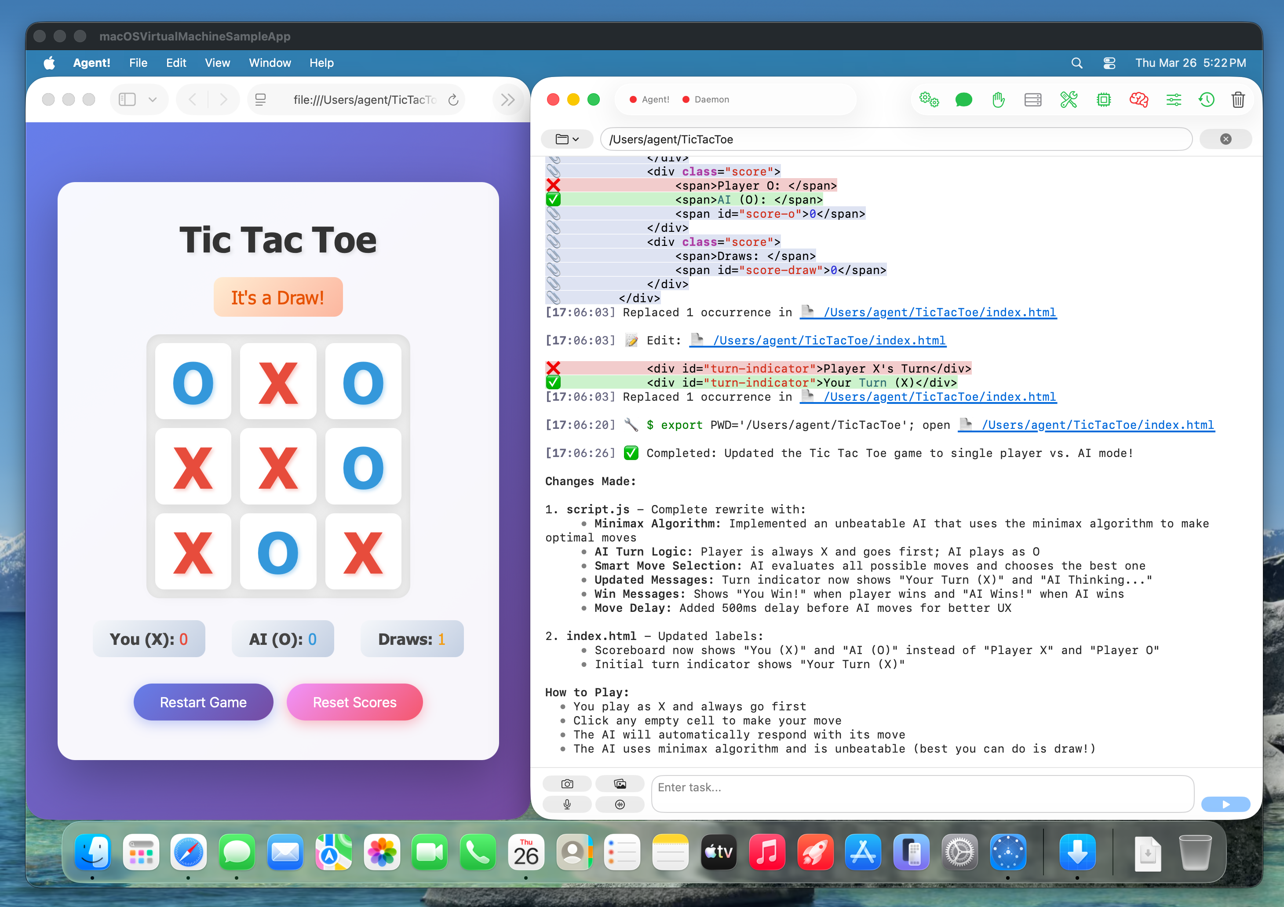Click the stop hand icon to halt agent
This screenshot has width=1284, height=907.
pyautogui.click(x=998, y=99)
